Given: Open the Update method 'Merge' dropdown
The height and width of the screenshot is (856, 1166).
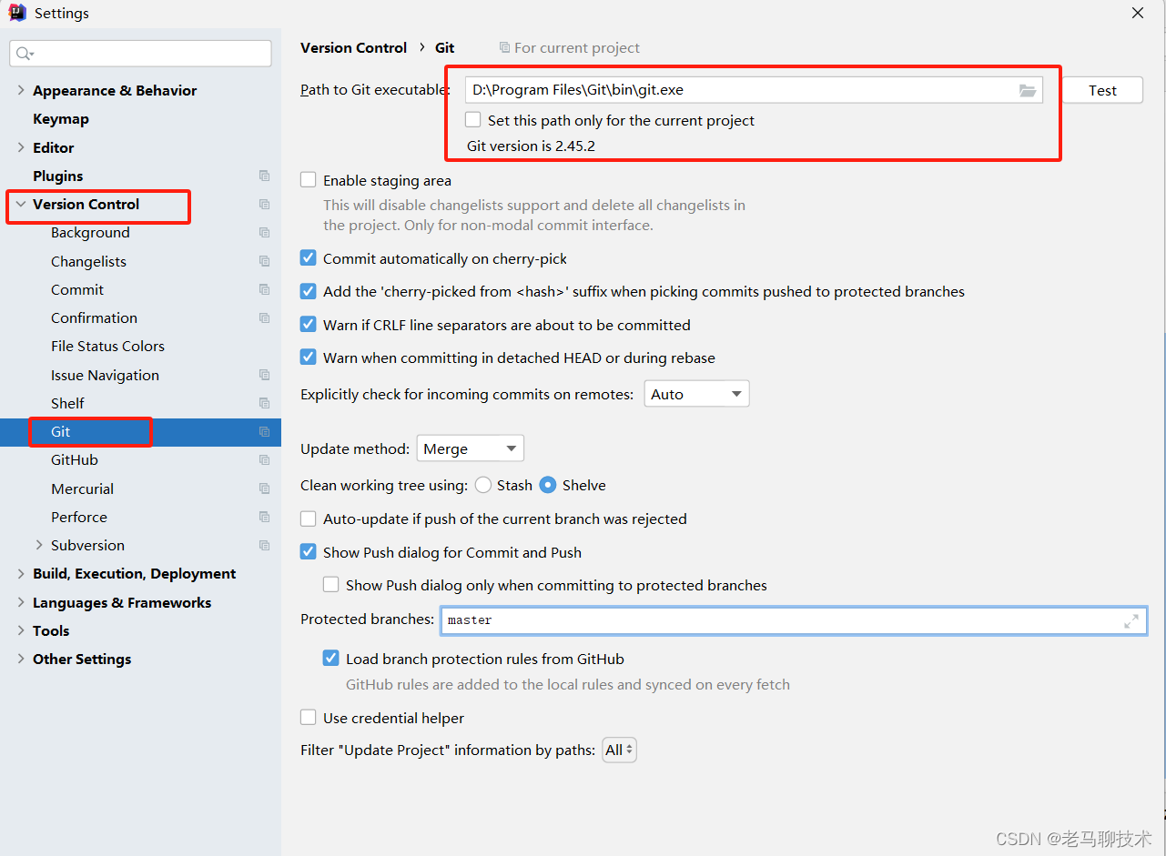Looking at the screenshot, I should 471,448.
